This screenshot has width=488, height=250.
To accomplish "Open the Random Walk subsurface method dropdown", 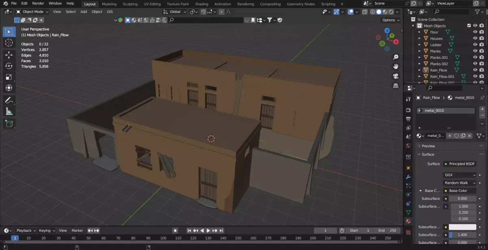I will coord(460,183).
